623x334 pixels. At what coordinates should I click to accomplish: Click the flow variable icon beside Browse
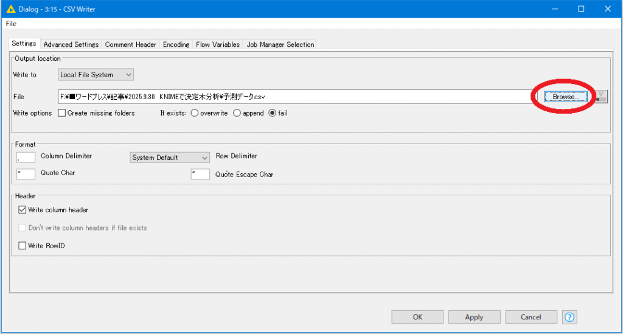601,97
